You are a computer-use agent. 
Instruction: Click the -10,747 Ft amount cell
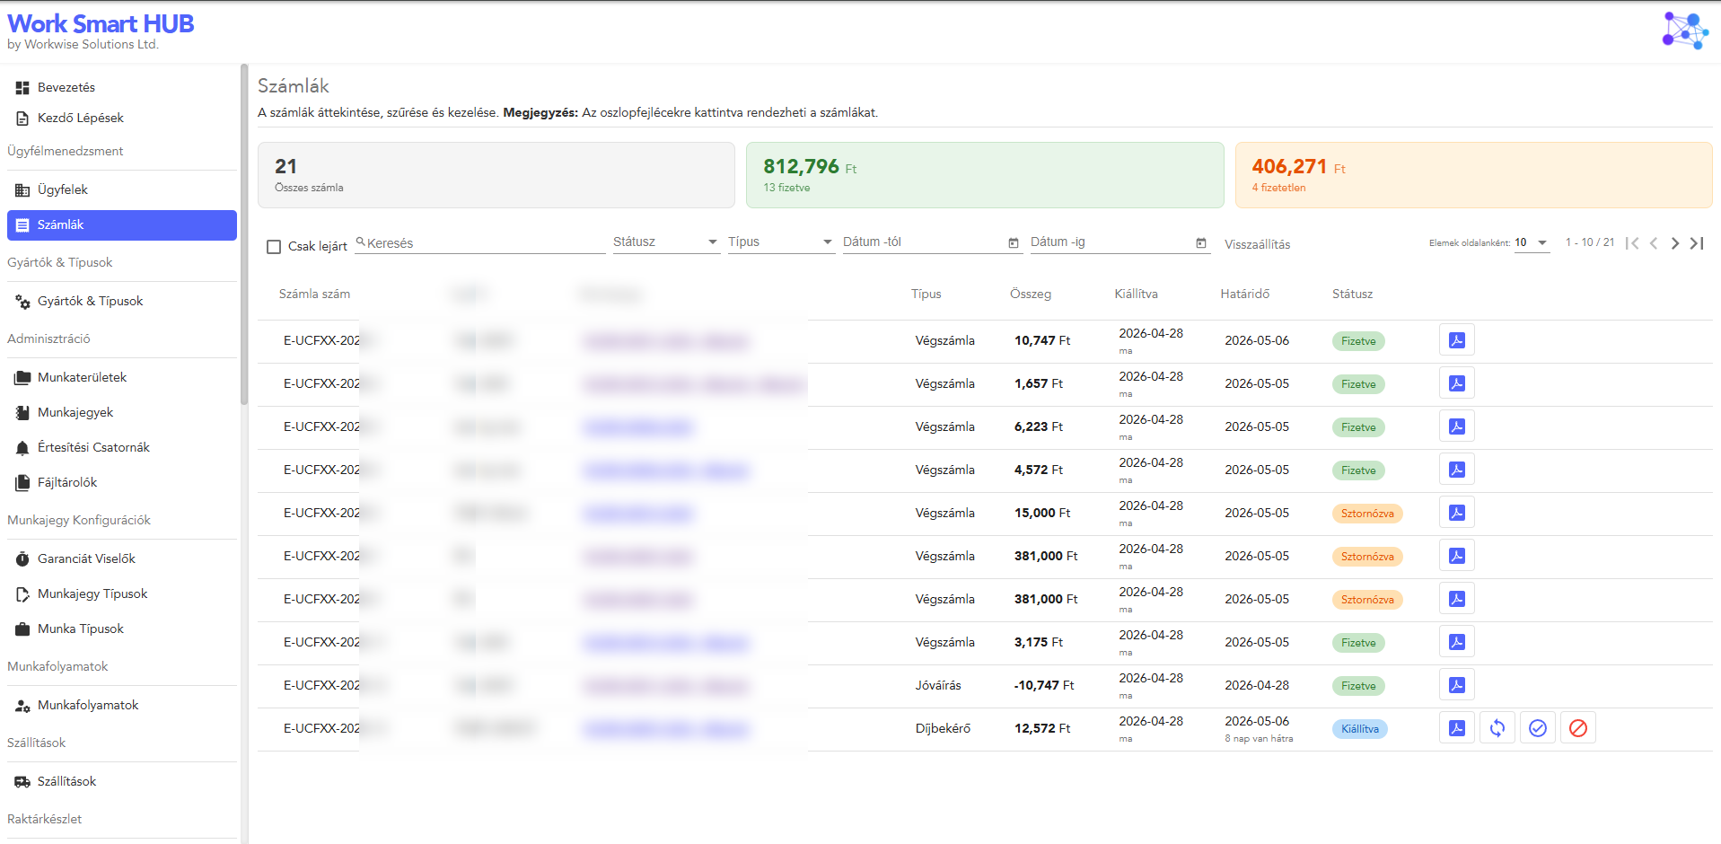point(1044,685)
